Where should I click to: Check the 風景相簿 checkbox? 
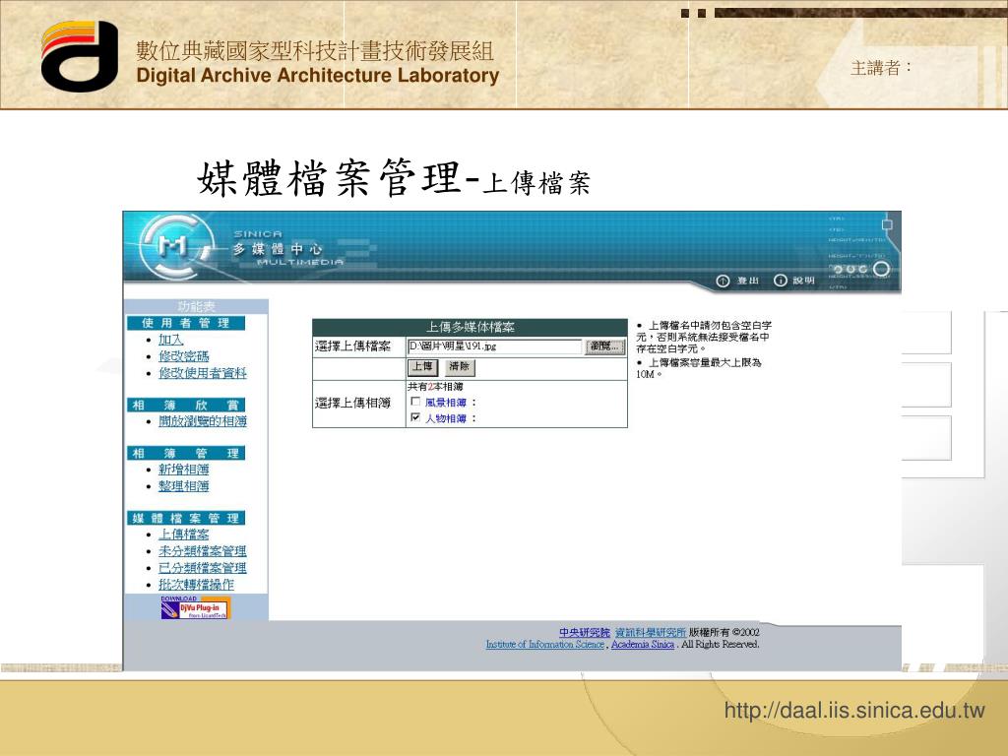pyautogui.click(x=415, y=402)
